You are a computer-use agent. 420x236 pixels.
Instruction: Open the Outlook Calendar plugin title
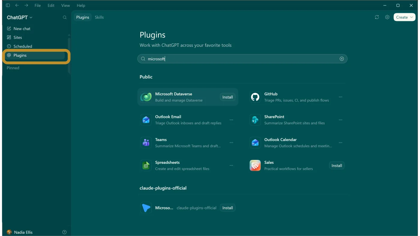point(280,140)
